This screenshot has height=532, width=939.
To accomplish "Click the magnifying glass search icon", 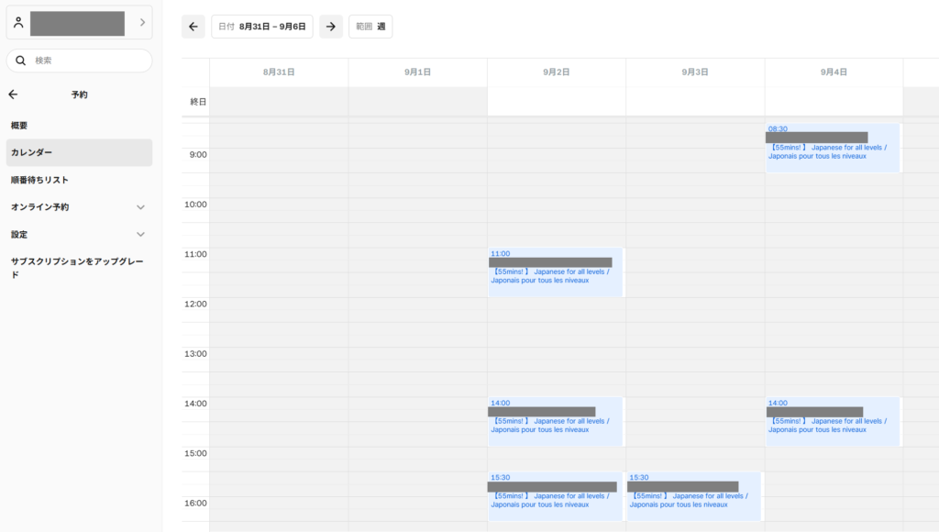I will 20,61.
